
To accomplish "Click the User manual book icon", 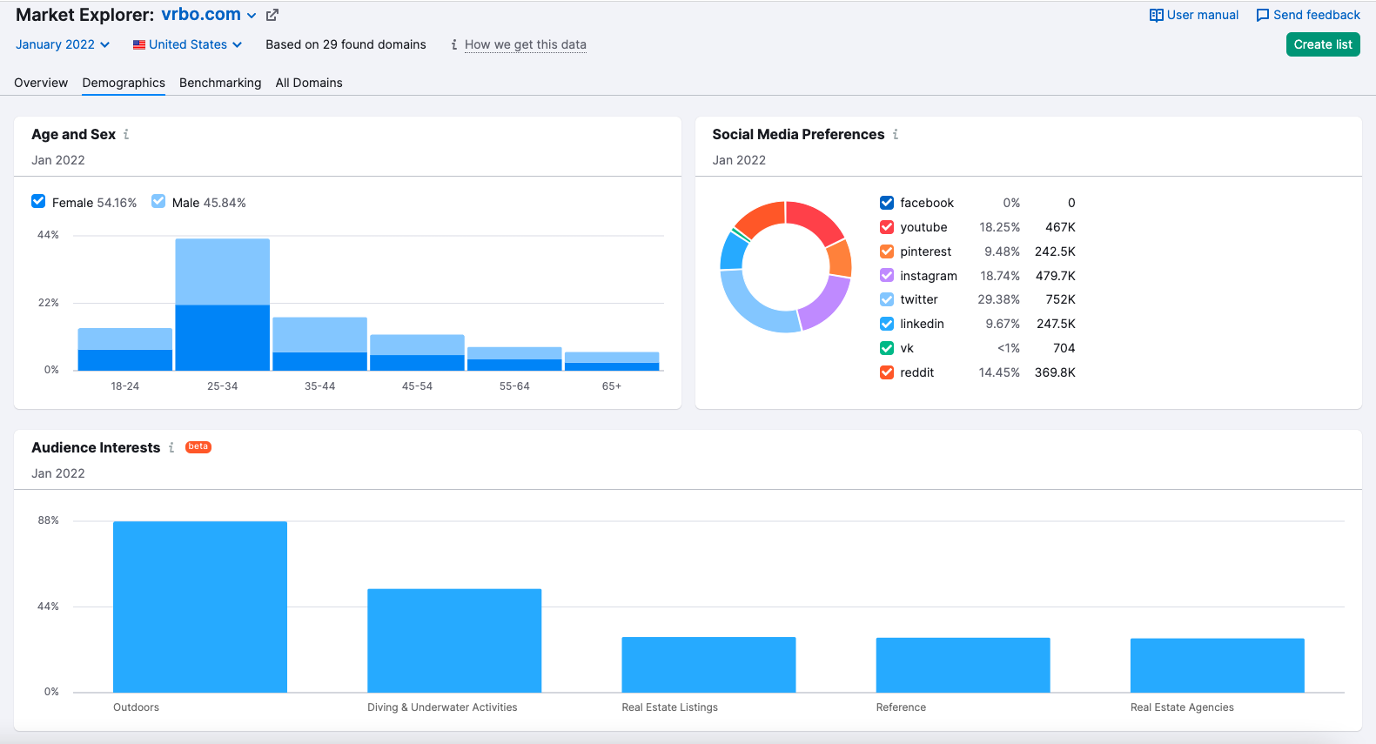I will tap(1156, 15).
